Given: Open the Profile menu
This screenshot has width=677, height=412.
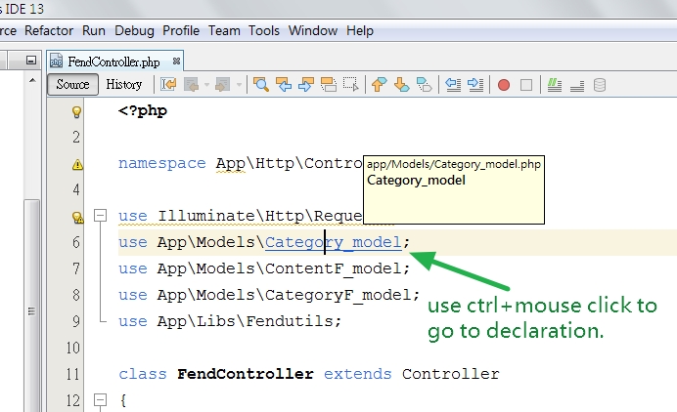Looking at the screenshot, I should pos(181,30).
